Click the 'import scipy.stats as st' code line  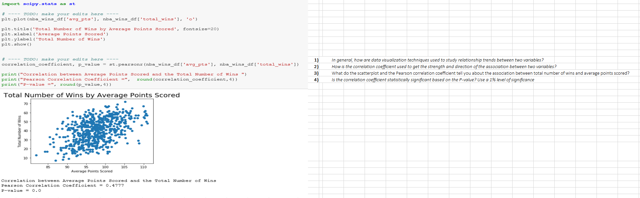point(39,4)
